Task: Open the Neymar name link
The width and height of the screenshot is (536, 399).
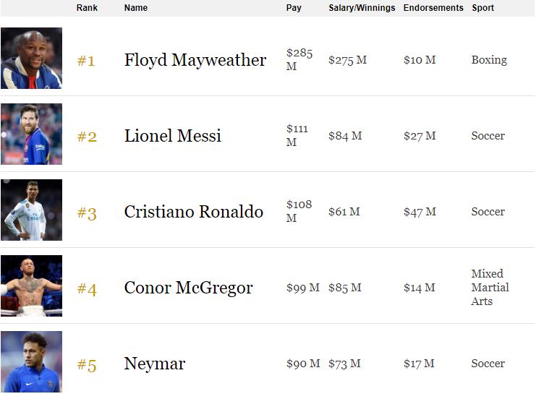Action: point(155,364)
